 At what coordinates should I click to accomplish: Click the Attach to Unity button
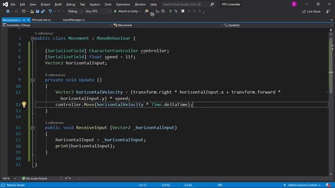point(126,11)
